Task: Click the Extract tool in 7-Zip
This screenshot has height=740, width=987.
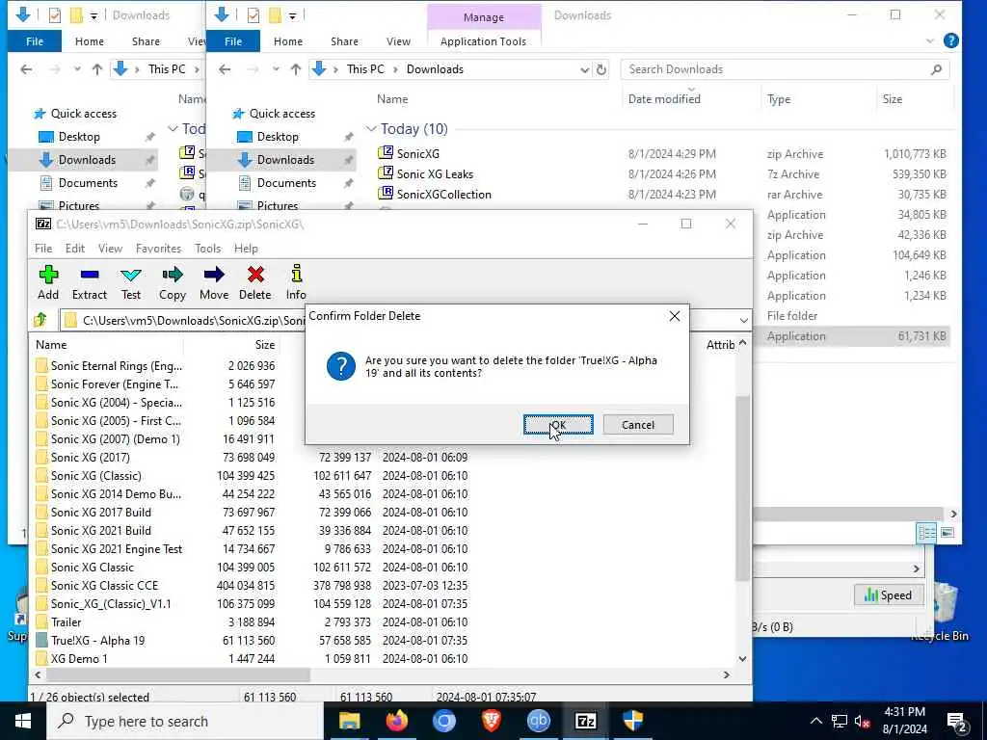Action: 90,282
